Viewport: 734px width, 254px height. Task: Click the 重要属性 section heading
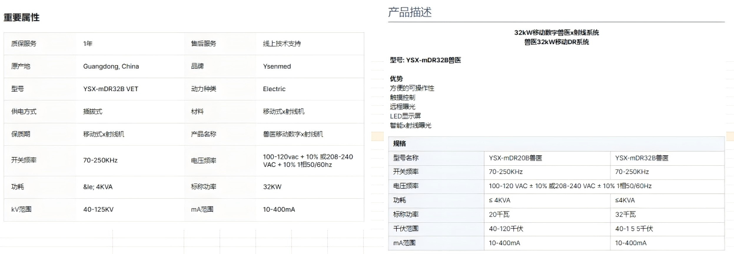pos(22,18)
